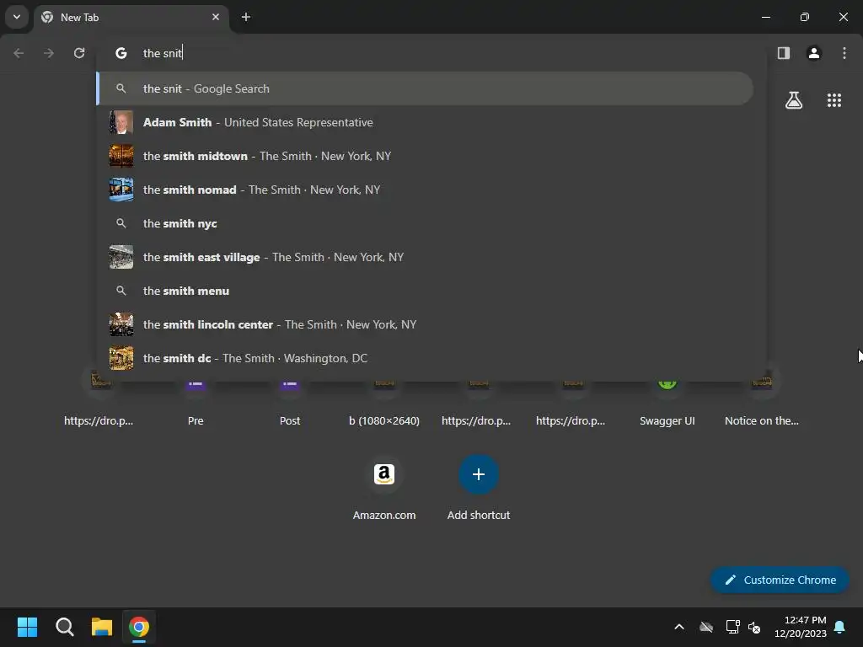The image size is (863, 647).
Task: Click the Adam Smith portrait thumbnail
Action: [x=121, y=122]
